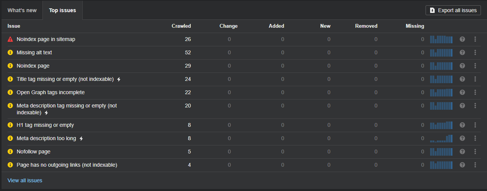Image resolution: width=487 pixels, height=191 pixels.
Task: Click lightning icon beside Meta description too long
Action: (81, 139)
